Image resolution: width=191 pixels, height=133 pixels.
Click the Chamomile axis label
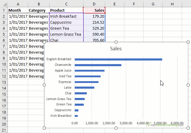click(63, 65)
